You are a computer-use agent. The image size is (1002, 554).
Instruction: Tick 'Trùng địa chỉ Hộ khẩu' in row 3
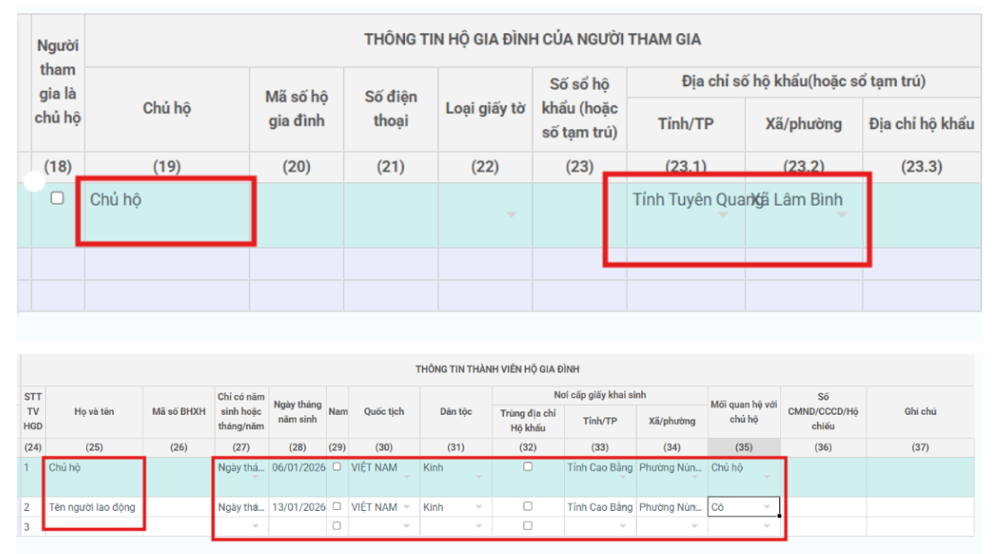(x=527, y=526)
